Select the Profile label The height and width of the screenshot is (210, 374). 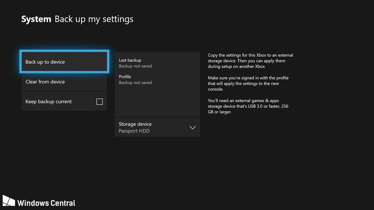click(x=125, y=76)
